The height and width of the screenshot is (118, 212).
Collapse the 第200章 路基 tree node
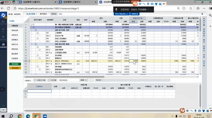36,44
